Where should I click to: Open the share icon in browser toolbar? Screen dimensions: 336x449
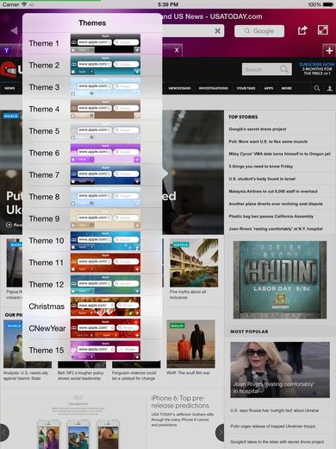click(x=302, y=30)
